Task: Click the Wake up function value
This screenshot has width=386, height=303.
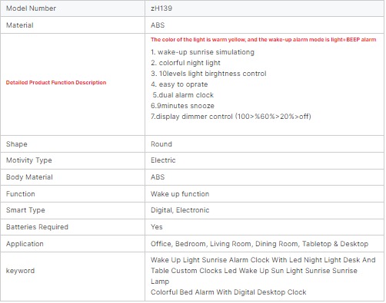Action: pyautogui.click(x=180, y=194)
